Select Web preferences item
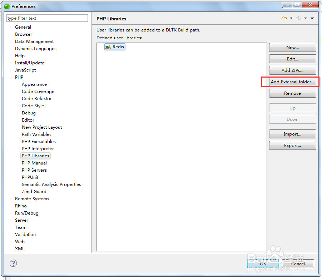Viewport: 322px width, 280px height. coord(20,242)
